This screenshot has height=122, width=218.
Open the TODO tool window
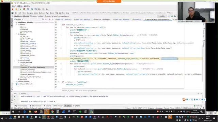click(77, 106)
